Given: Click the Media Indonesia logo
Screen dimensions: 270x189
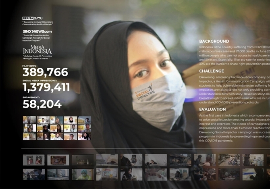Looking at the screenshot, I should click(x=37, y=50).
